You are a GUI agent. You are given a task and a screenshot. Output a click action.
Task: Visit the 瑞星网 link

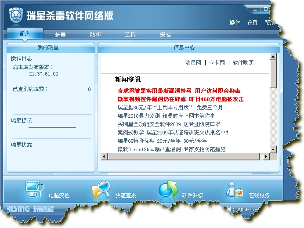coord(193,63)
